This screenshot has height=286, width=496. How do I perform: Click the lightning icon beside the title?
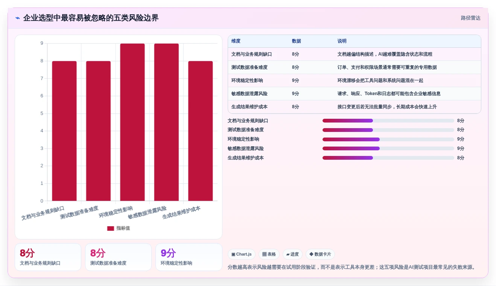pos(18,18)
